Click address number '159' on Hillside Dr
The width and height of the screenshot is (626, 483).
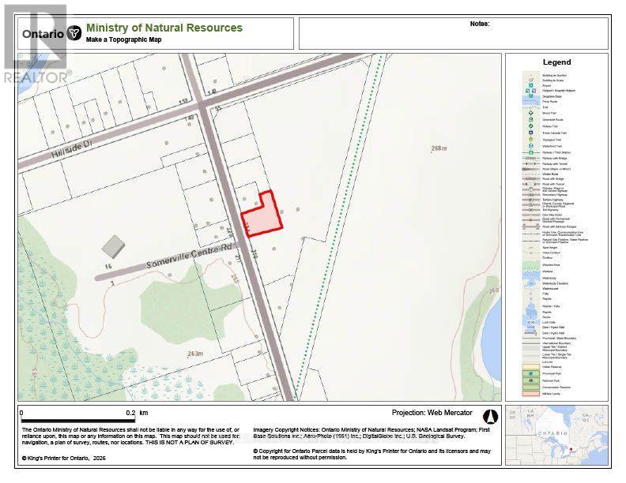(x=183, y=102)
